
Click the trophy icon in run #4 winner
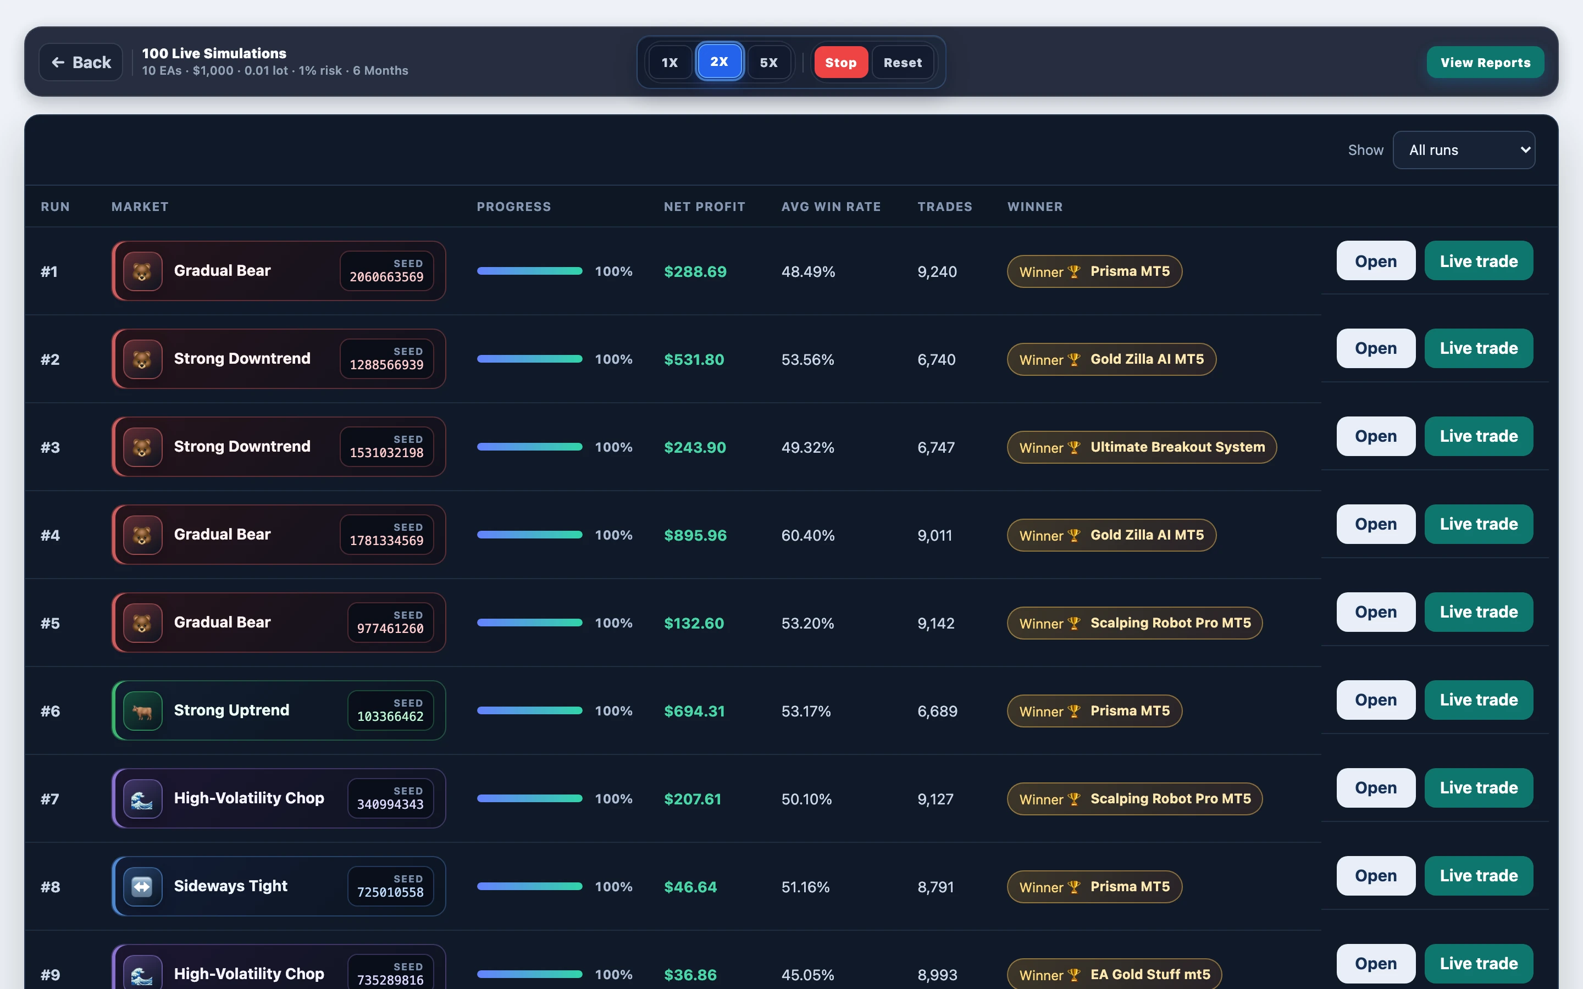pyautogui.click(x=1073, y=535)
